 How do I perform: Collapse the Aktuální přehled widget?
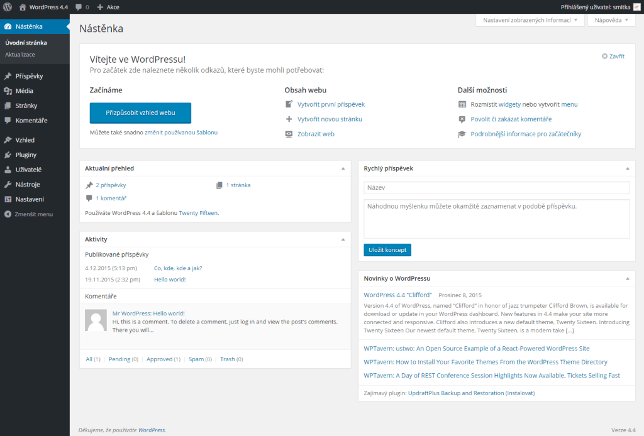point(343,168)
